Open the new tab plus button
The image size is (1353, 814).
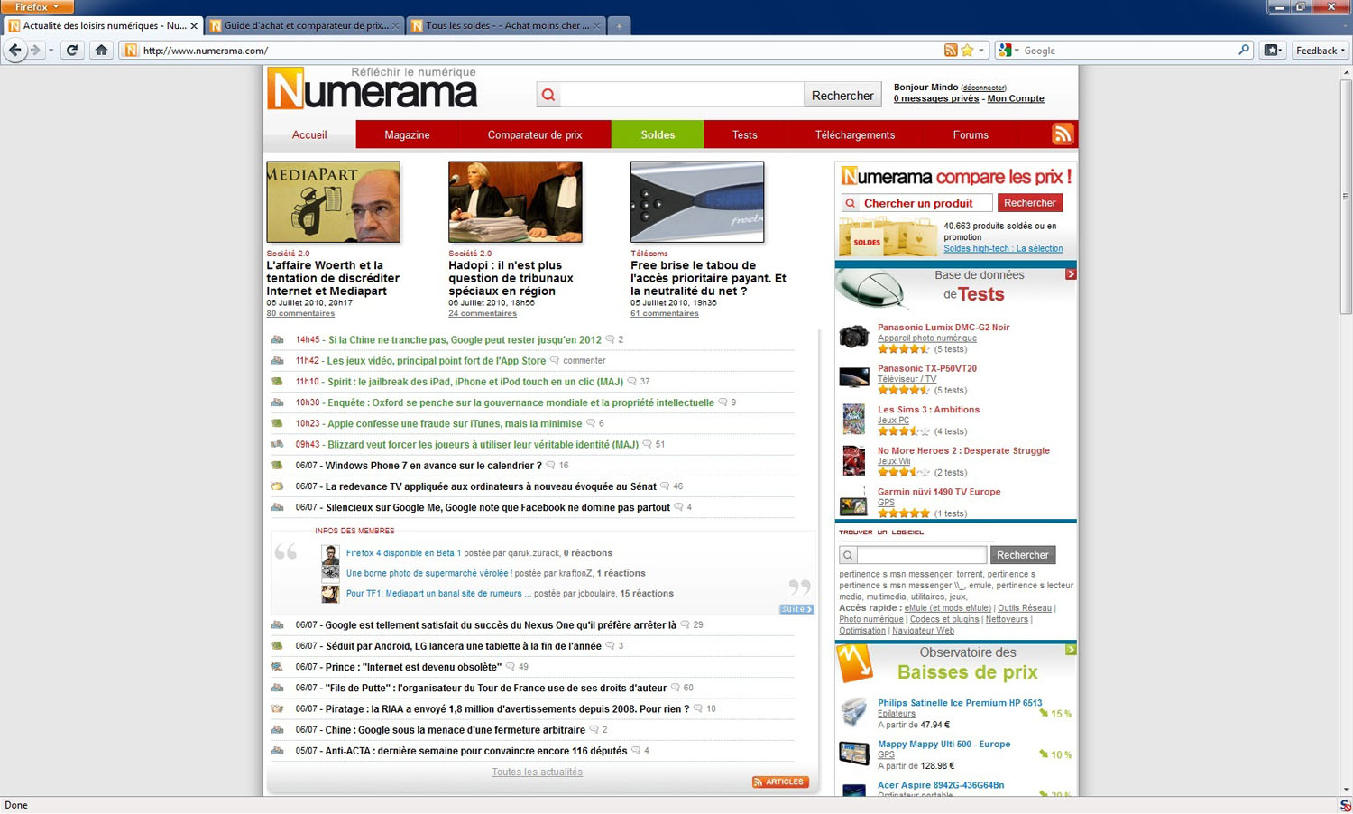(x=619, y=26)
